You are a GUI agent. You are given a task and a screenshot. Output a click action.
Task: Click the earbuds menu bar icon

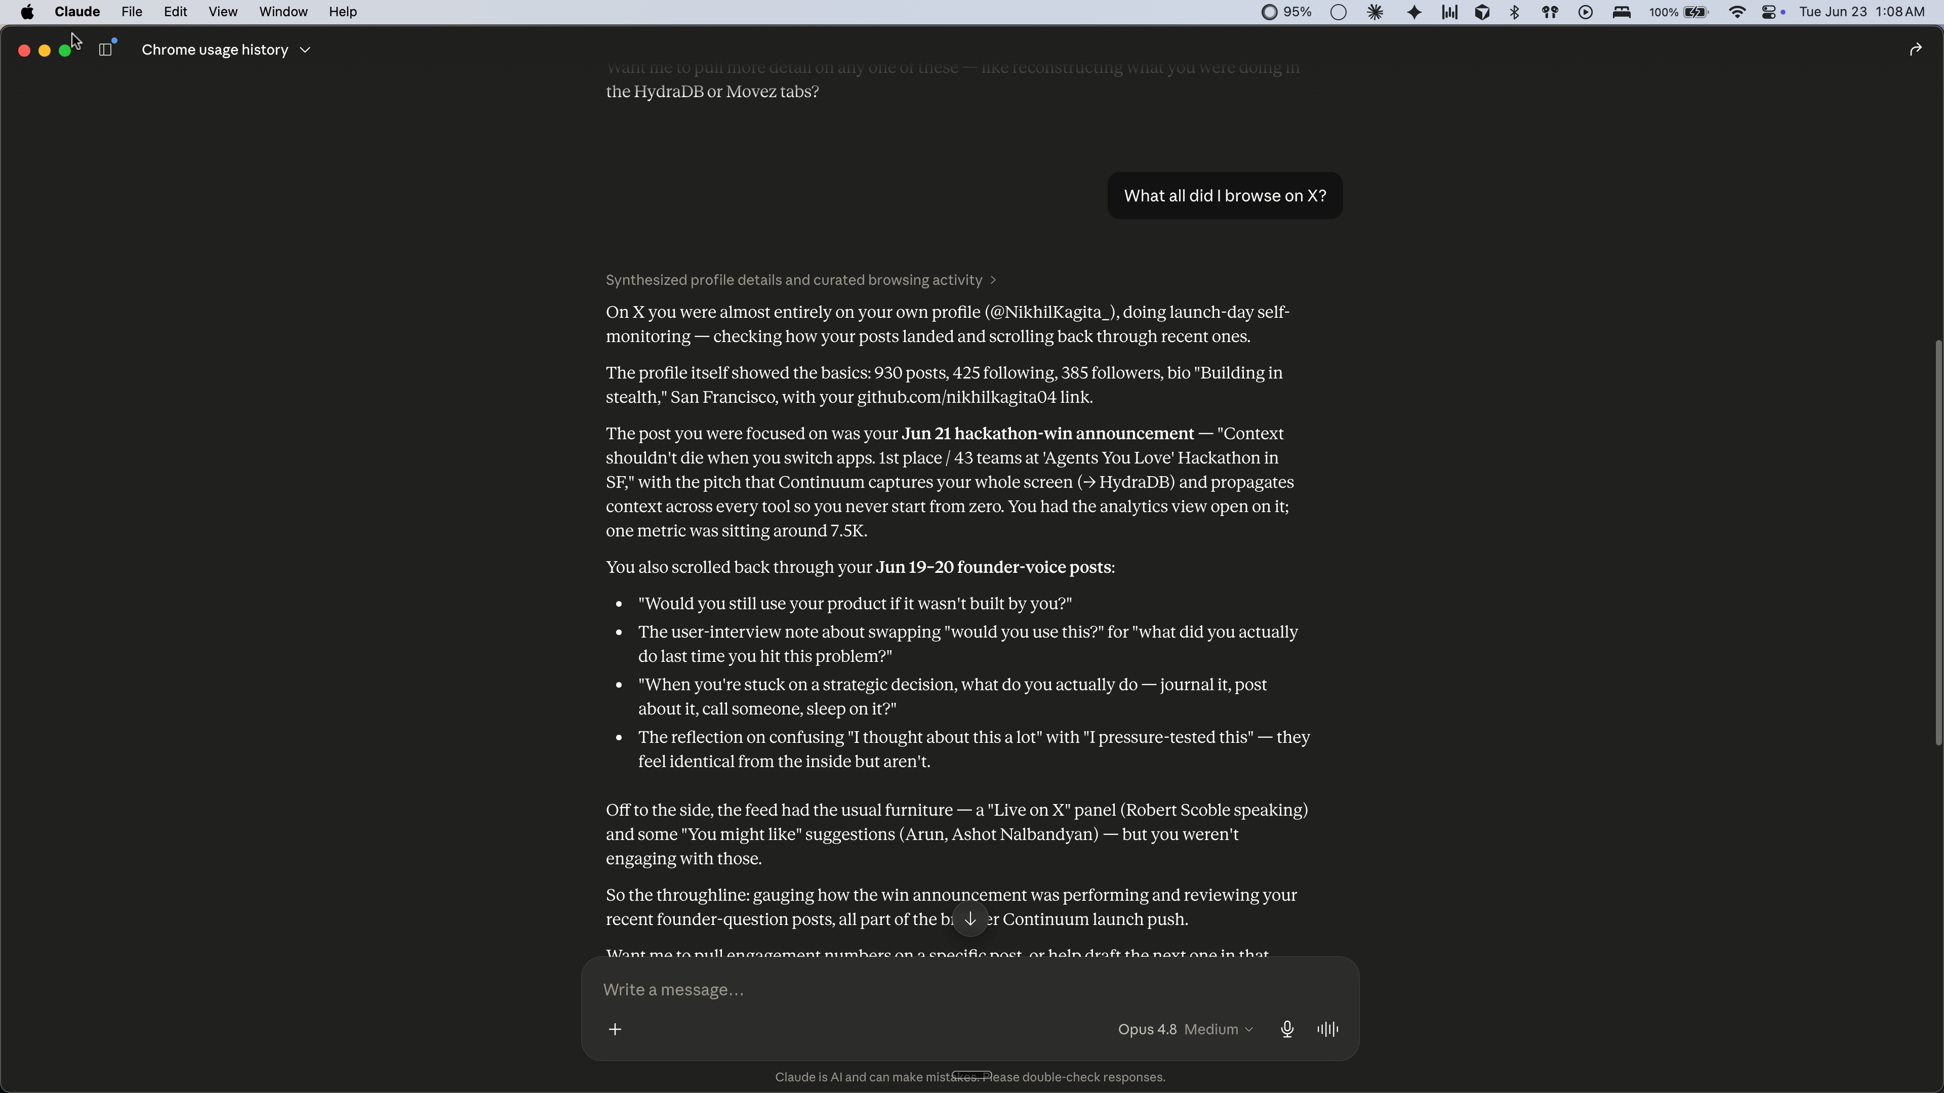[1550, 12]
